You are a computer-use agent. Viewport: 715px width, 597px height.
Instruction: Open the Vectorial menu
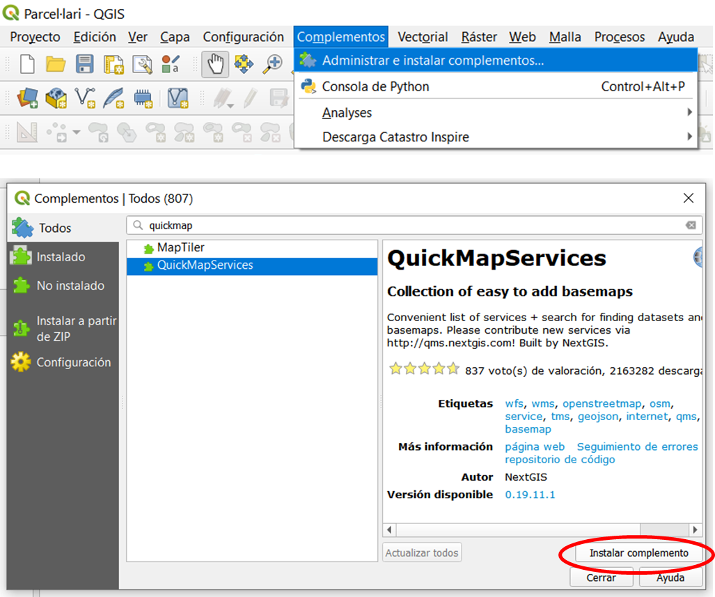tap(423, 36)
